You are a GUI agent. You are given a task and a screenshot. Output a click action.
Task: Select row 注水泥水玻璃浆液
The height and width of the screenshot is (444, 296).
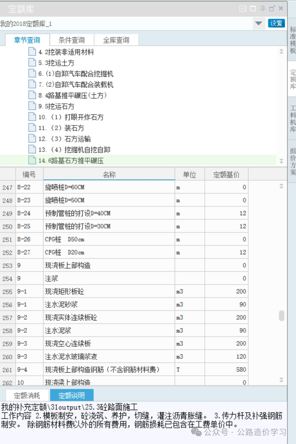[124, 357]
